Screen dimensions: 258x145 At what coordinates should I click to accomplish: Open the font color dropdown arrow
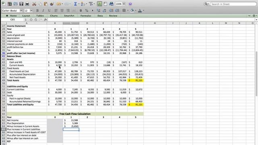(x=144, y=10)
